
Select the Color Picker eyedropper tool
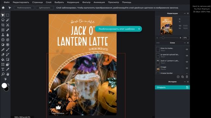click(x=8, y=69)
